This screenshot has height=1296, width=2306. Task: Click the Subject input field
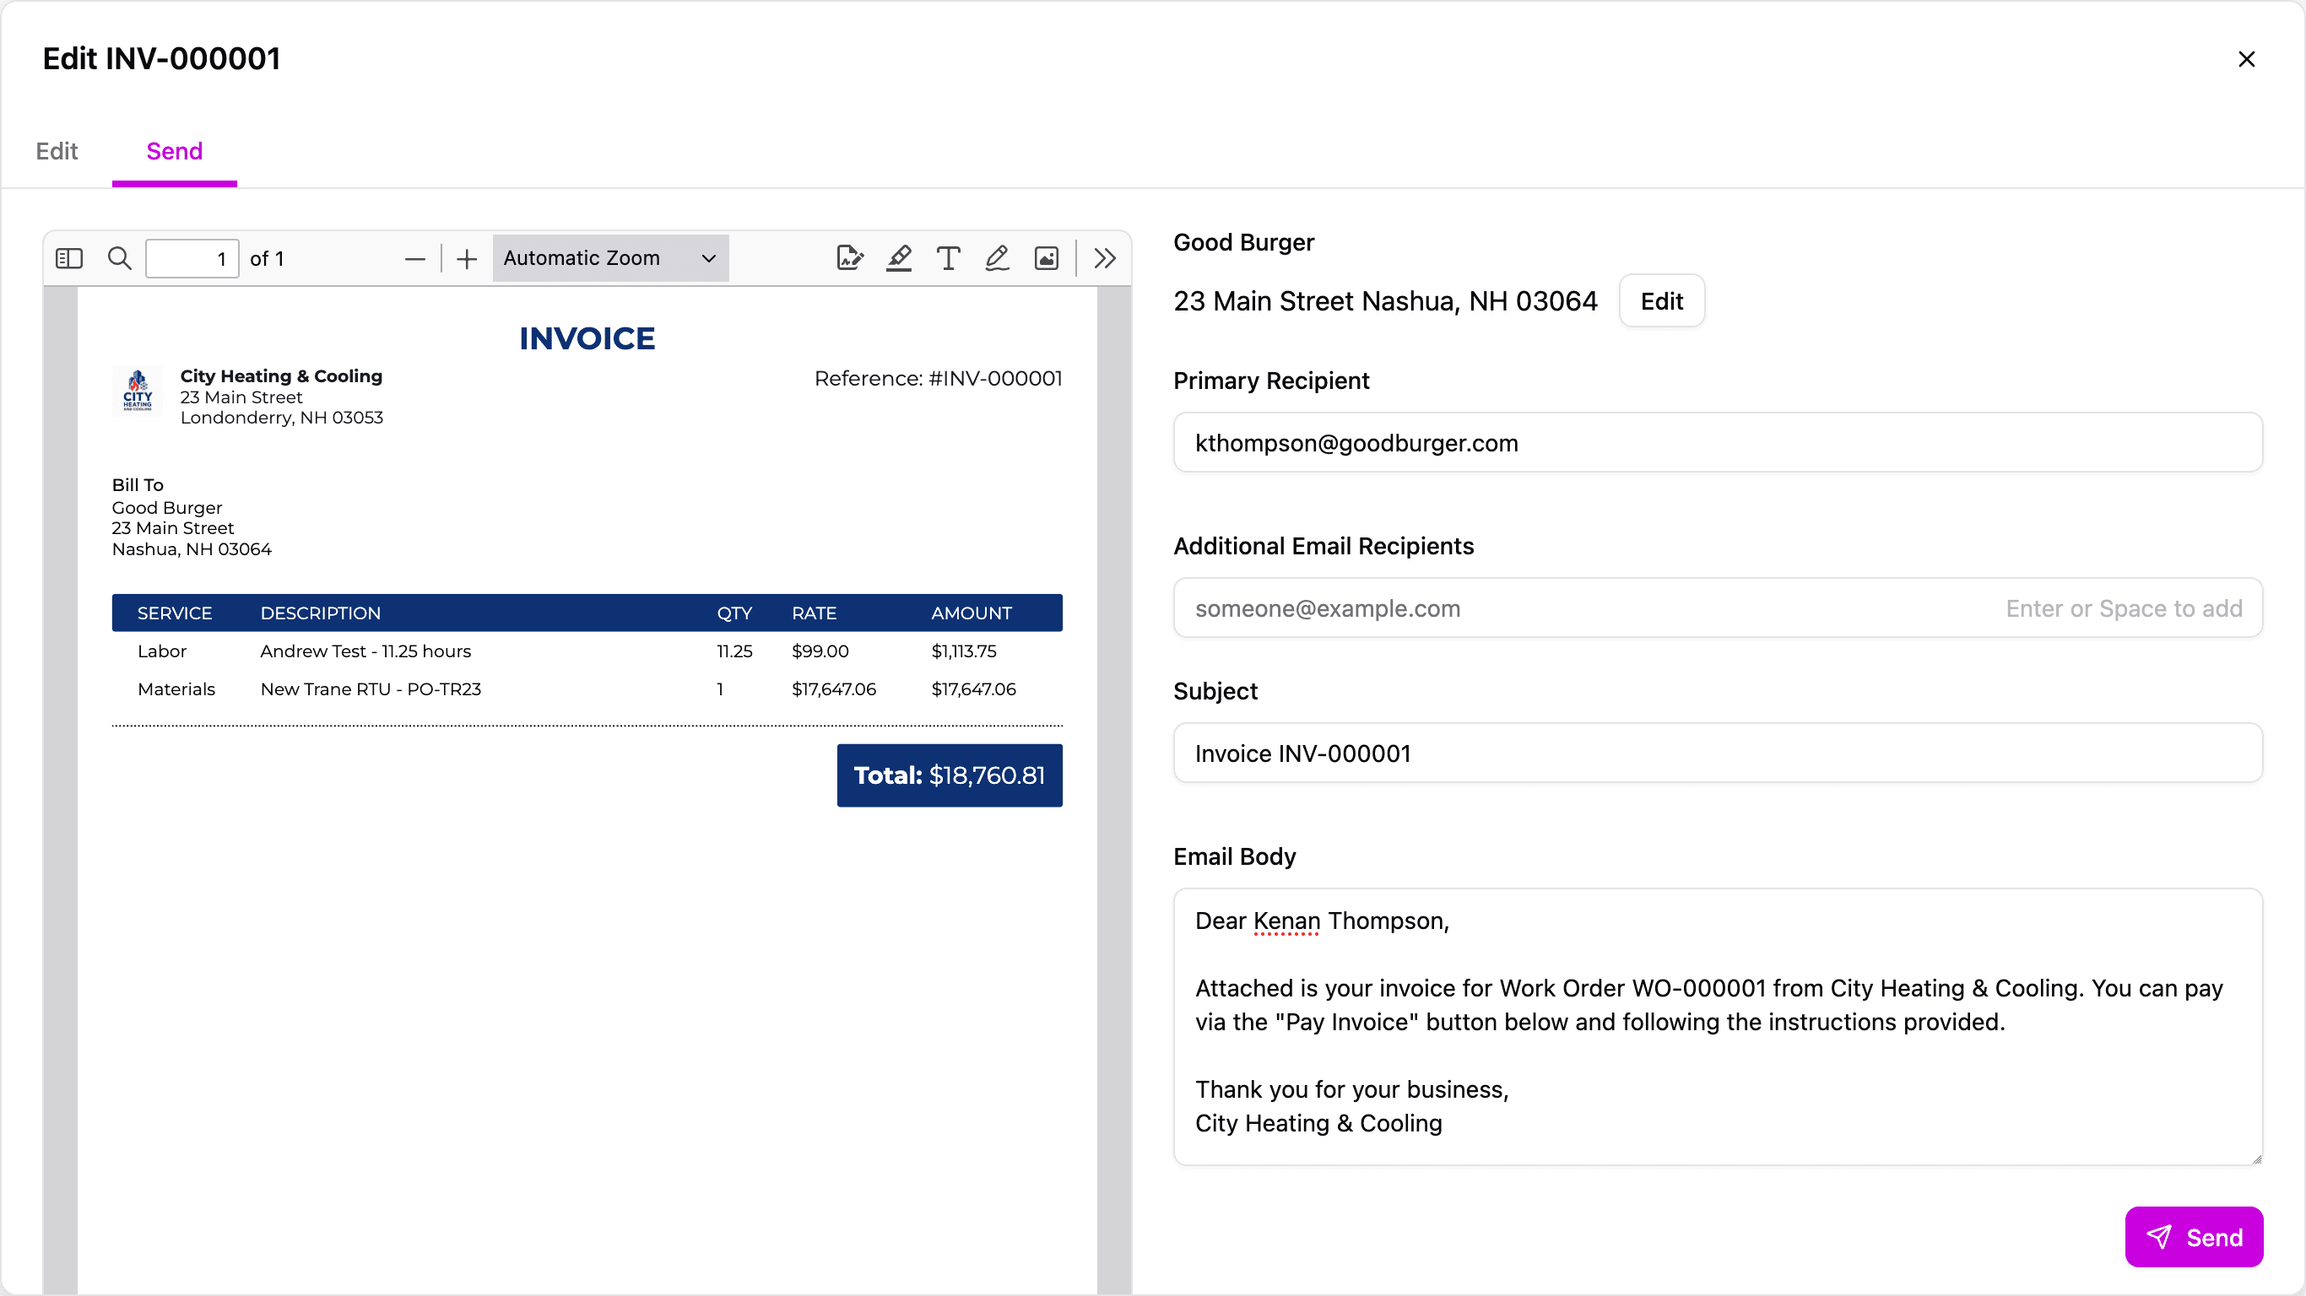1717,753
